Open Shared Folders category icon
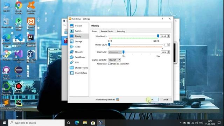Viewport: 224px width, 126px height. coord(72,68)
